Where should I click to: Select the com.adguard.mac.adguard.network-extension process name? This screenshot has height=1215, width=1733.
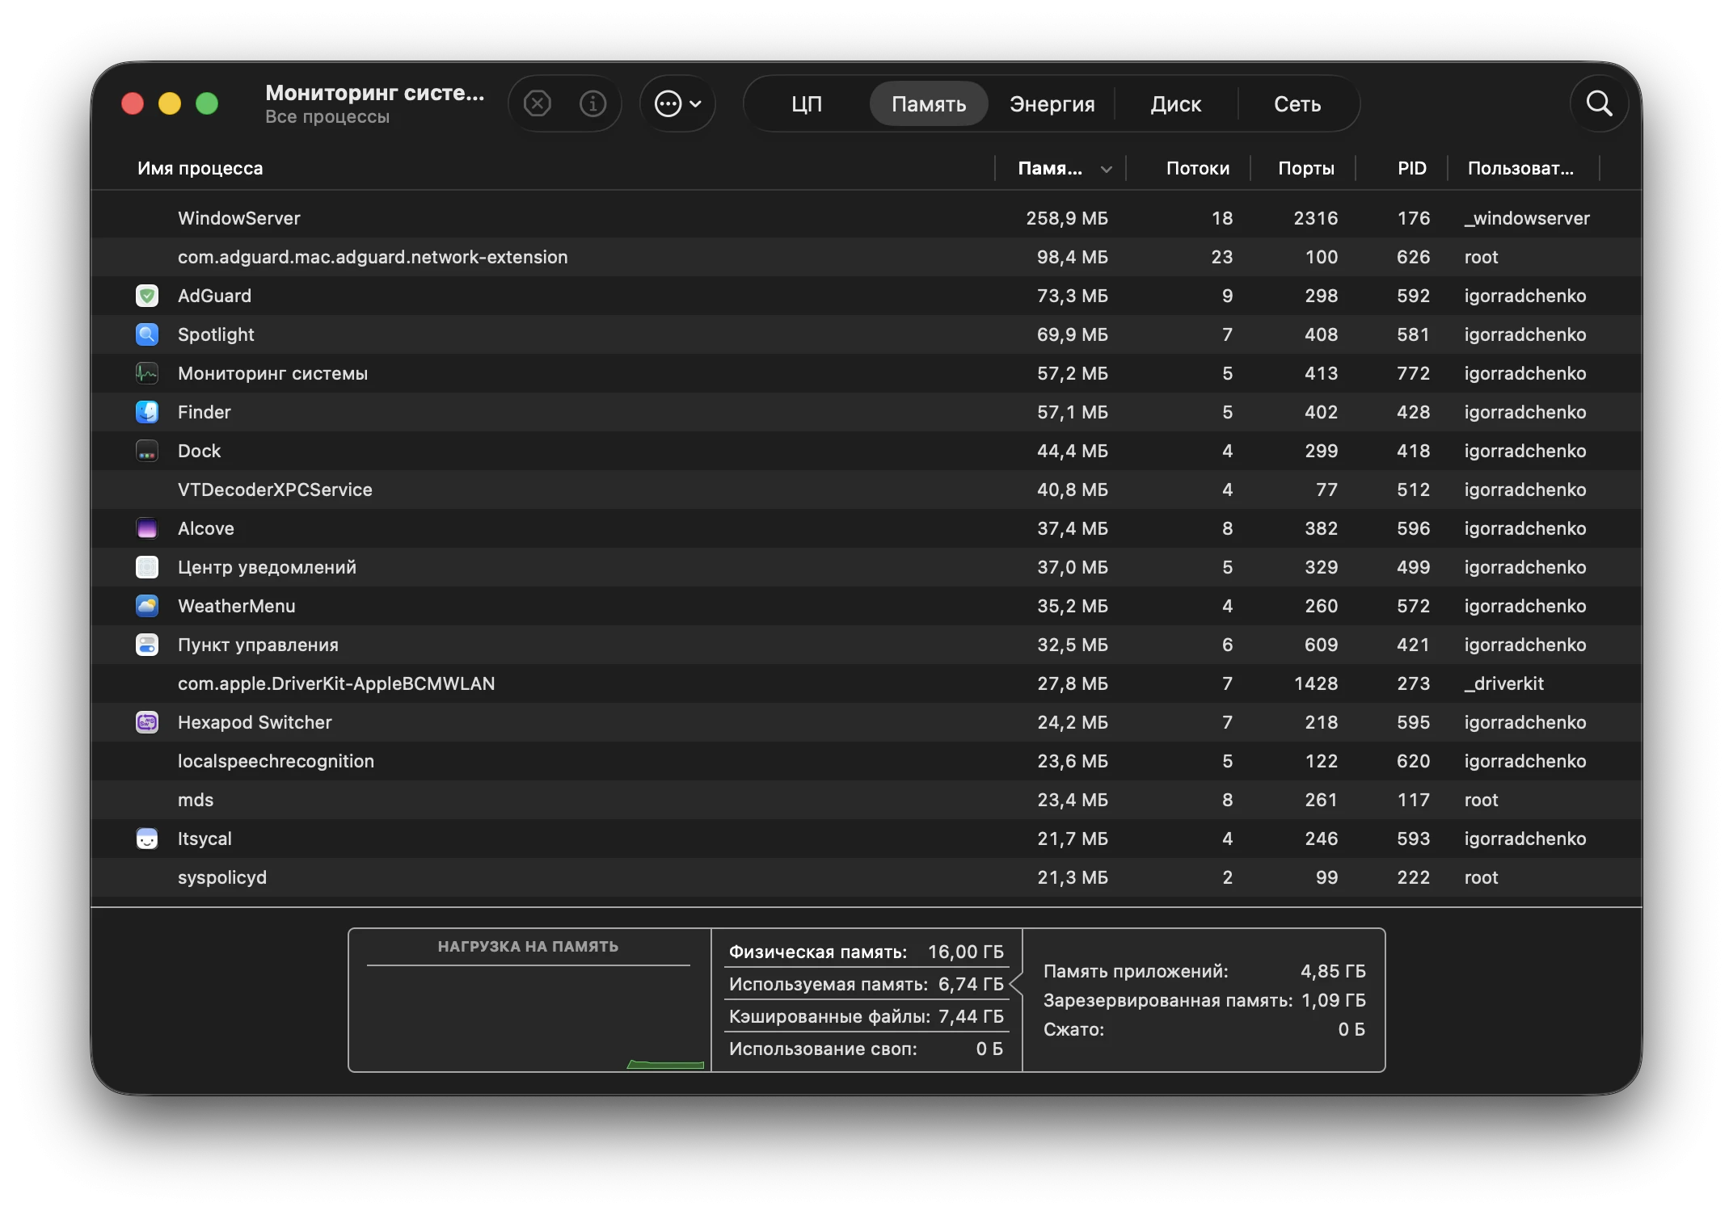[x=373, y=257]
